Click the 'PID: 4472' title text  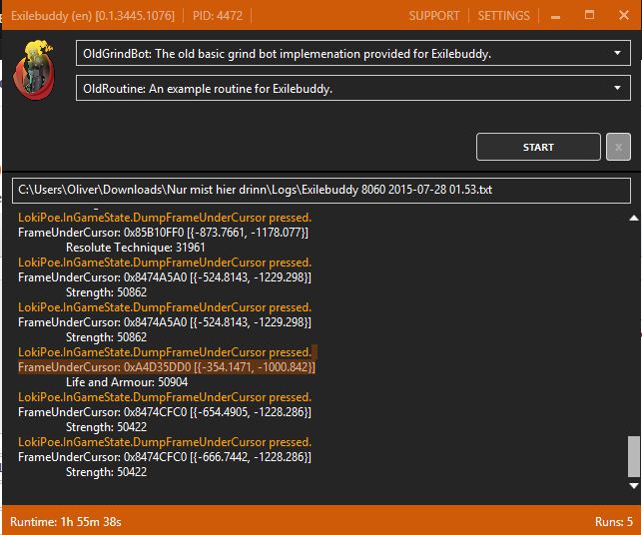point(218,16)
